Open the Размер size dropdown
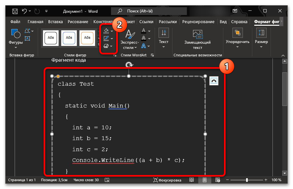Viewport: 293px width, 189px height. tap(261, 38)
